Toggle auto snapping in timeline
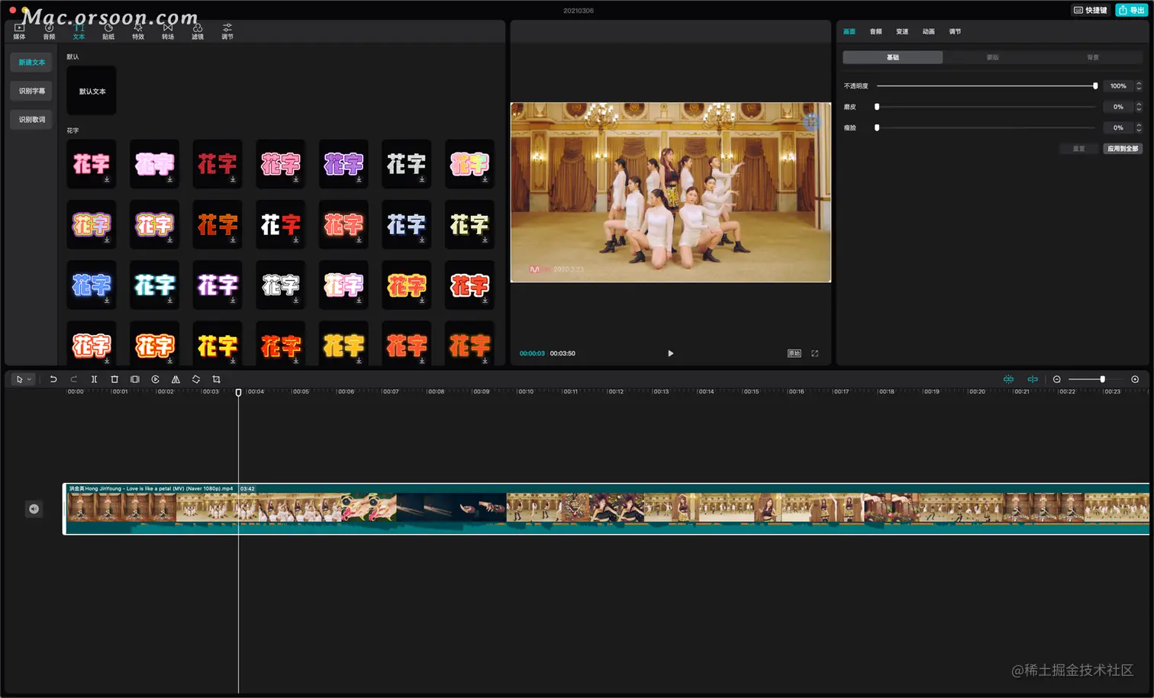1154x698 pixels. pyautogui.click(x=1033, y=379)
